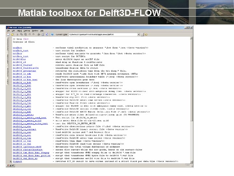Open the delft3d_io_fou link
The width and height of the screenshot is (234, 176).
tap(22, 103)
